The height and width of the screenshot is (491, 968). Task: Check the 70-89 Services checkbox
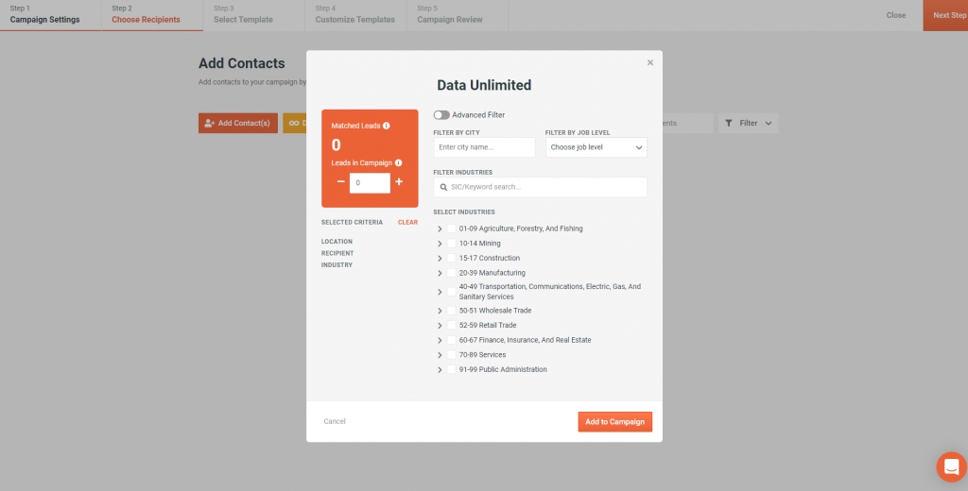[x=451, y=355]
